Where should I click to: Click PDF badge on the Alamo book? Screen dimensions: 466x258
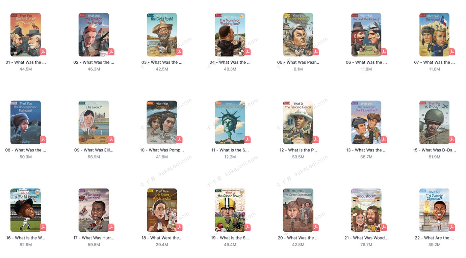point(452,52)
